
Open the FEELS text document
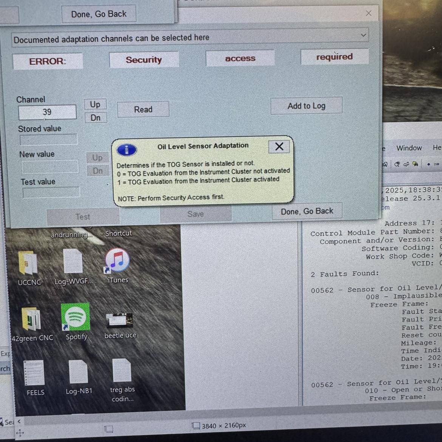coord(34,374)
